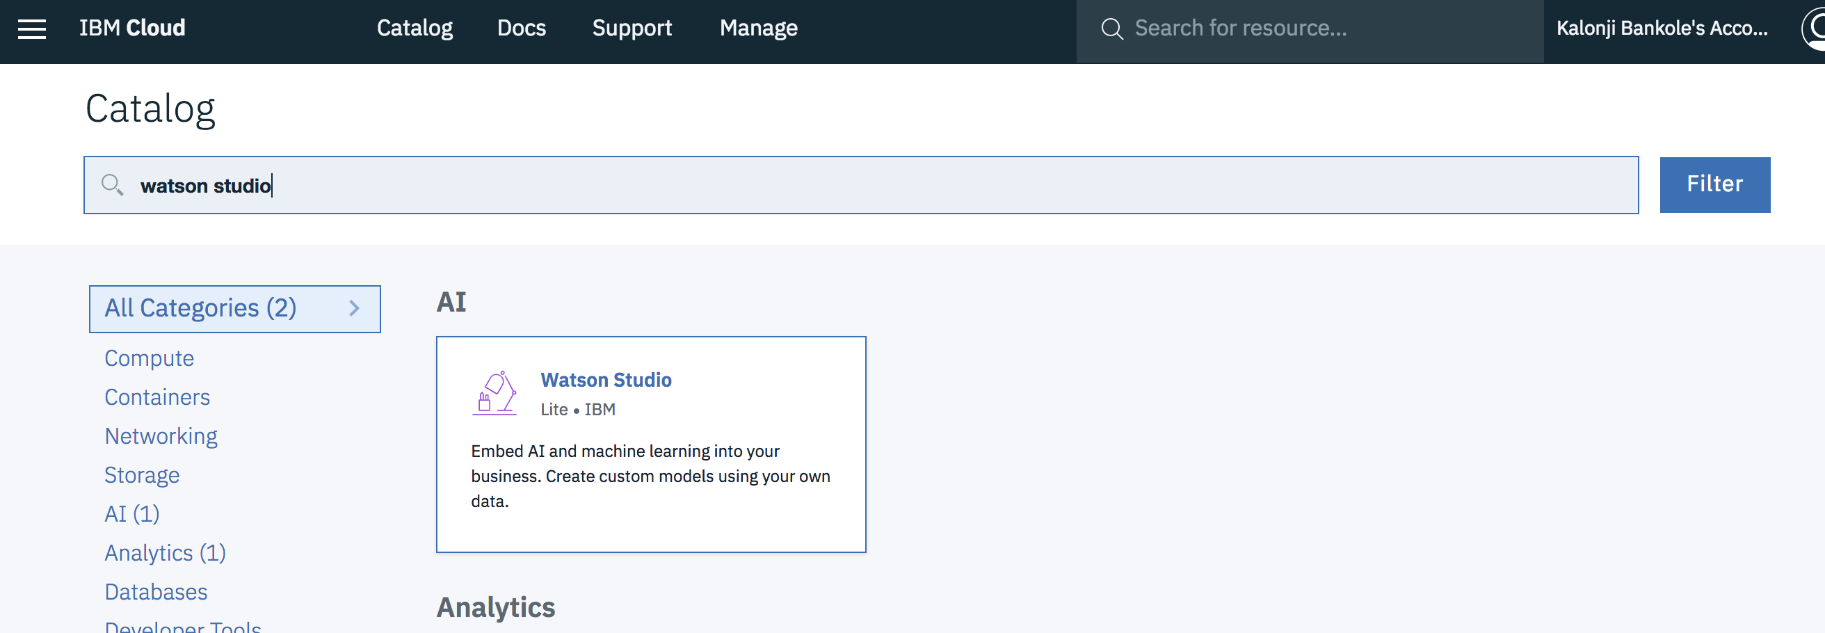Filter by AI (1) category
1825x633 pixels.
point(131,513)
